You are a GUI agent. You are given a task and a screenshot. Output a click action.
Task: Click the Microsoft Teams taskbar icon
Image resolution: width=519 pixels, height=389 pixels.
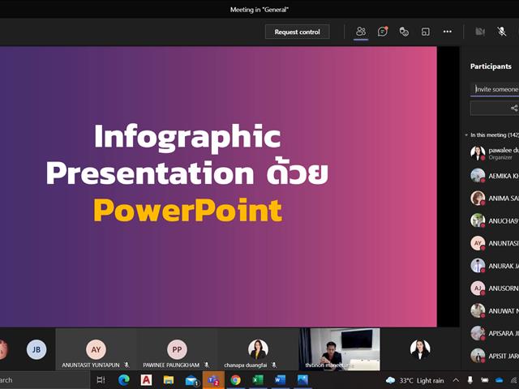click(213, 380)
